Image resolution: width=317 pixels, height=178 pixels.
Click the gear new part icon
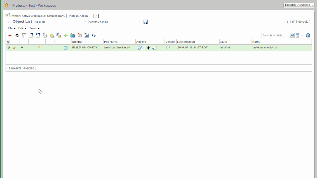pyautogui.click(x=80, y=35)
